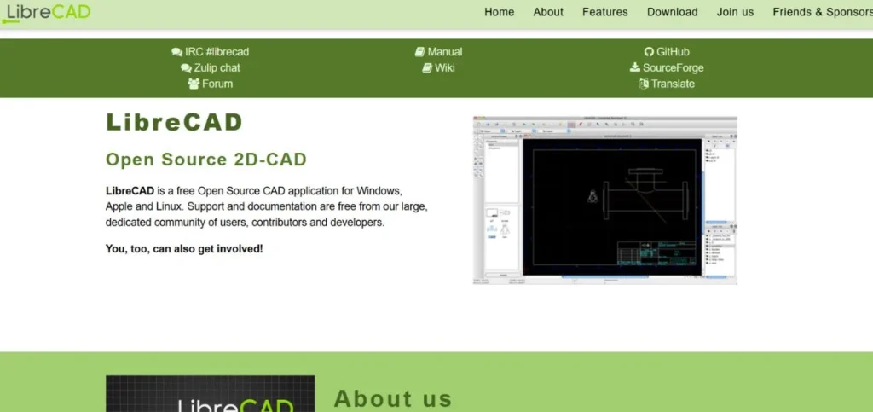This screenshot has height=412, width=873.
Task: Click the About us heading
Action: pyautogui.click(x=393, y=398)
